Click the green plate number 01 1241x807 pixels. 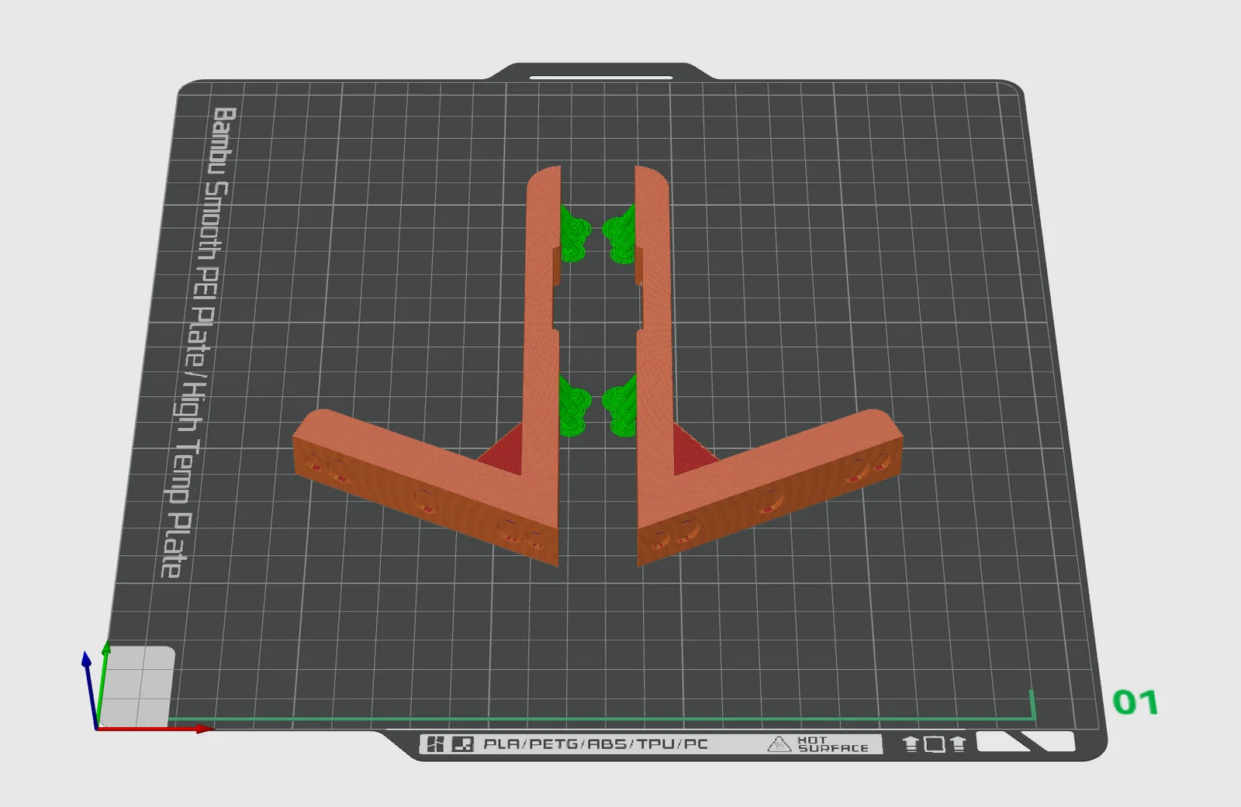pos(1135,702)
